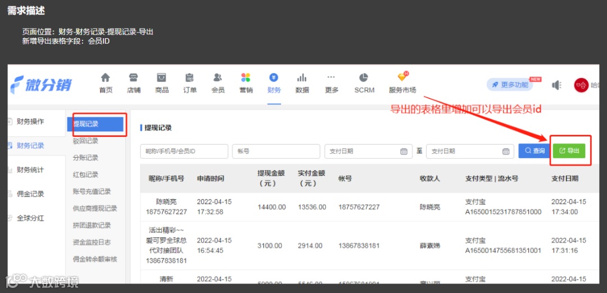The height and width of the screenshot is (293, 607).
Task: Click apply time 2022-04-15 17:32:58
Action: pos(215,207)
